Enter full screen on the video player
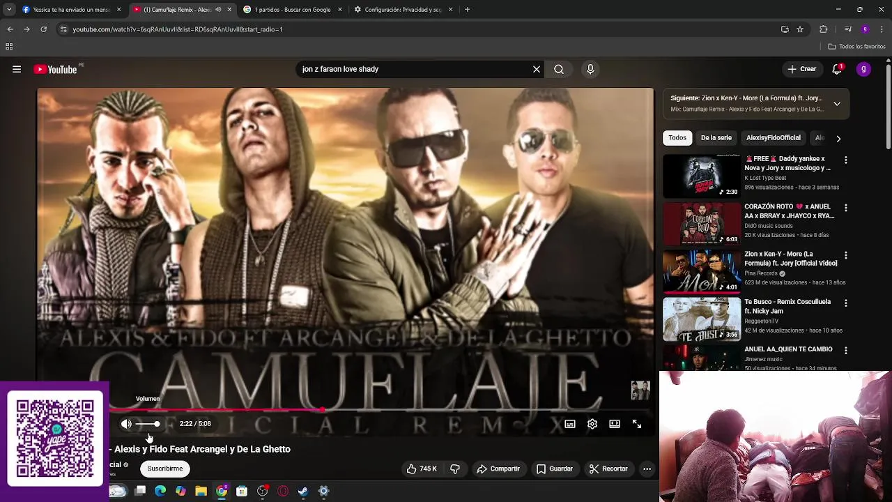 pos(637,424)
